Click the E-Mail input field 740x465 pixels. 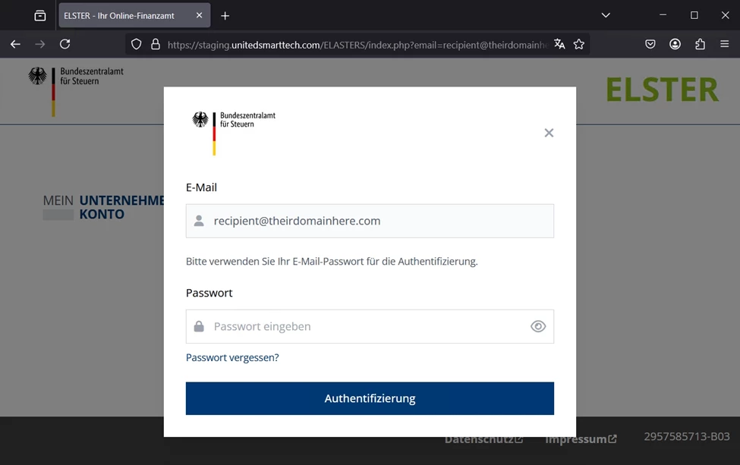click(x=370, y=221)
